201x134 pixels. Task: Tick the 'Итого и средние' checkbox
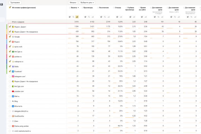point(10,21)
